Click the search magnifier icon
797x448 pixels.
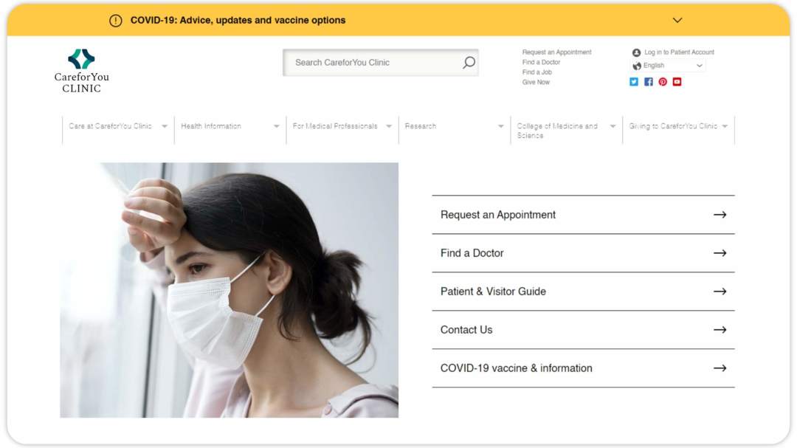point(469,63)
